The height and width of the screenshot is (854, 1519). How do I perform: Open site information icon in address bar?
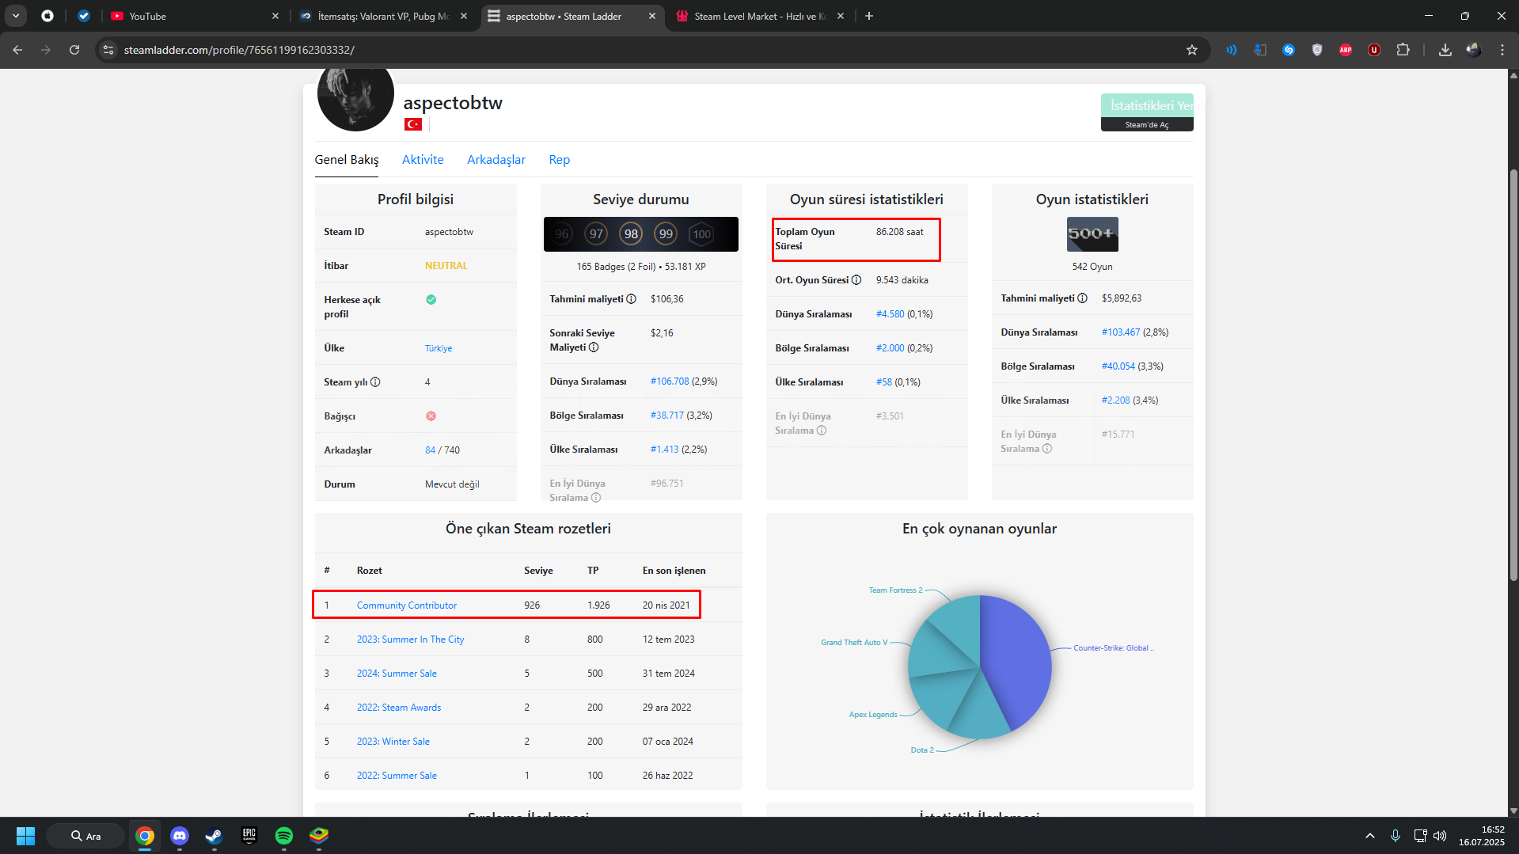(x=109, y=50)
